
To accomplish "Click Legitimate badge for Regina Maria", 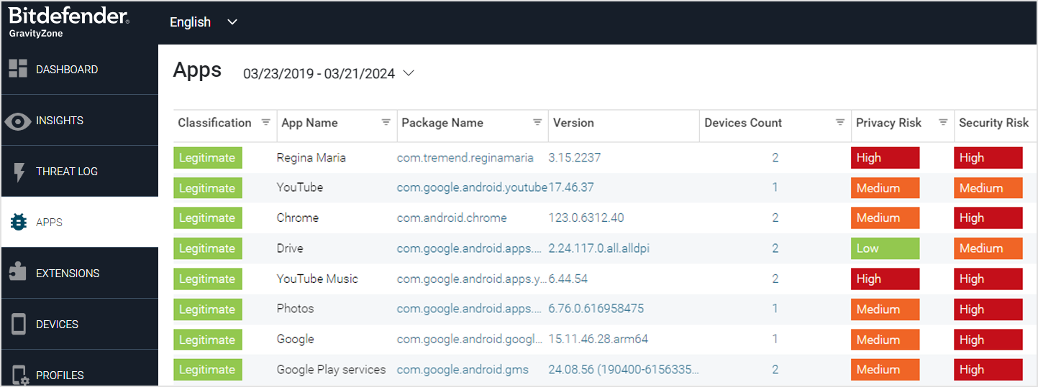I will click(208, 158).
